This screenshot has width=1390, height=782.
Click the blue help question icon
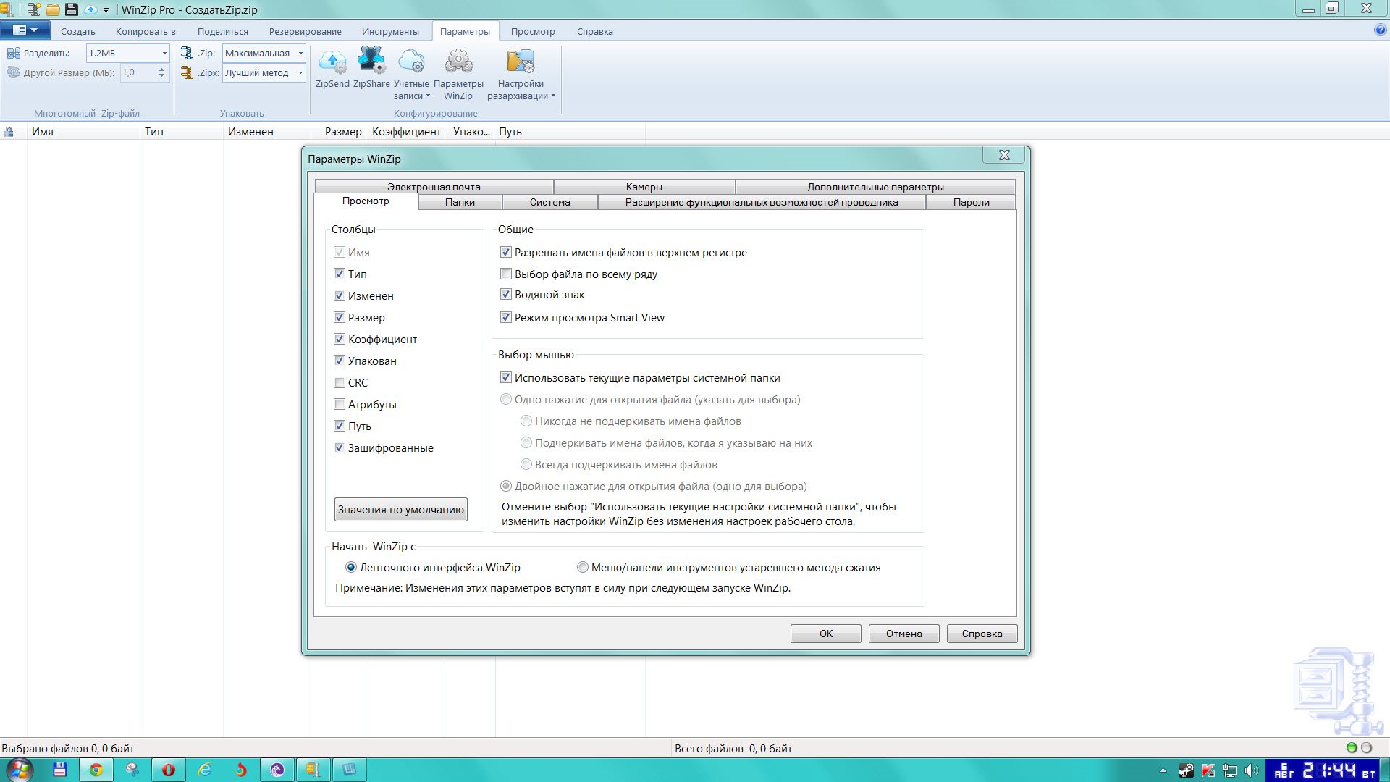[1381, 30]
